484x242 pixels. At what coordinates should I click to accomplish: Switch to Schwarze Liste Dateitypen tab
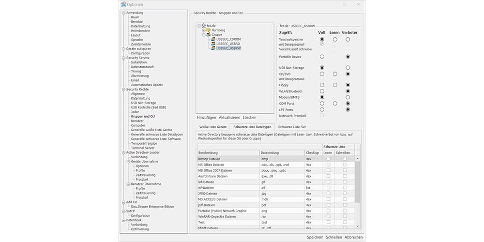pyautogui.click(x=252, y=127)
